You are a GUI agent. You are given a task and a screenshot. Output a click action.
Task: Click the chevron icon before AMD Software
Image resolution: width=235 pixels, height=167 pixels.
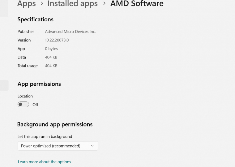click(x=104, y=4)
